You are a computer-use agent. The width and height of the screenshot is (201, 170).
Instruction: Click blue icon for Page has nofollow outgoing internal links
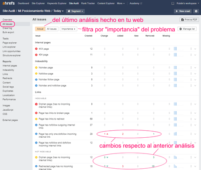(x=36, y=125)
